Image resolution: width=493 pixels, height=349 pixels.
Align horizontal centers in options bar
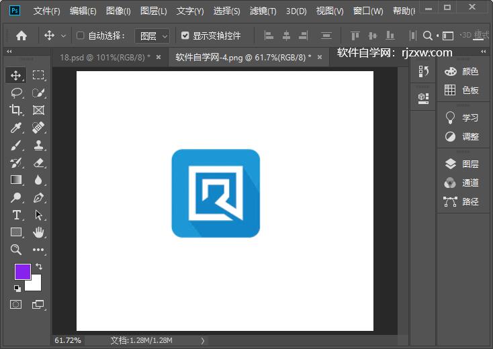(286, 36)
